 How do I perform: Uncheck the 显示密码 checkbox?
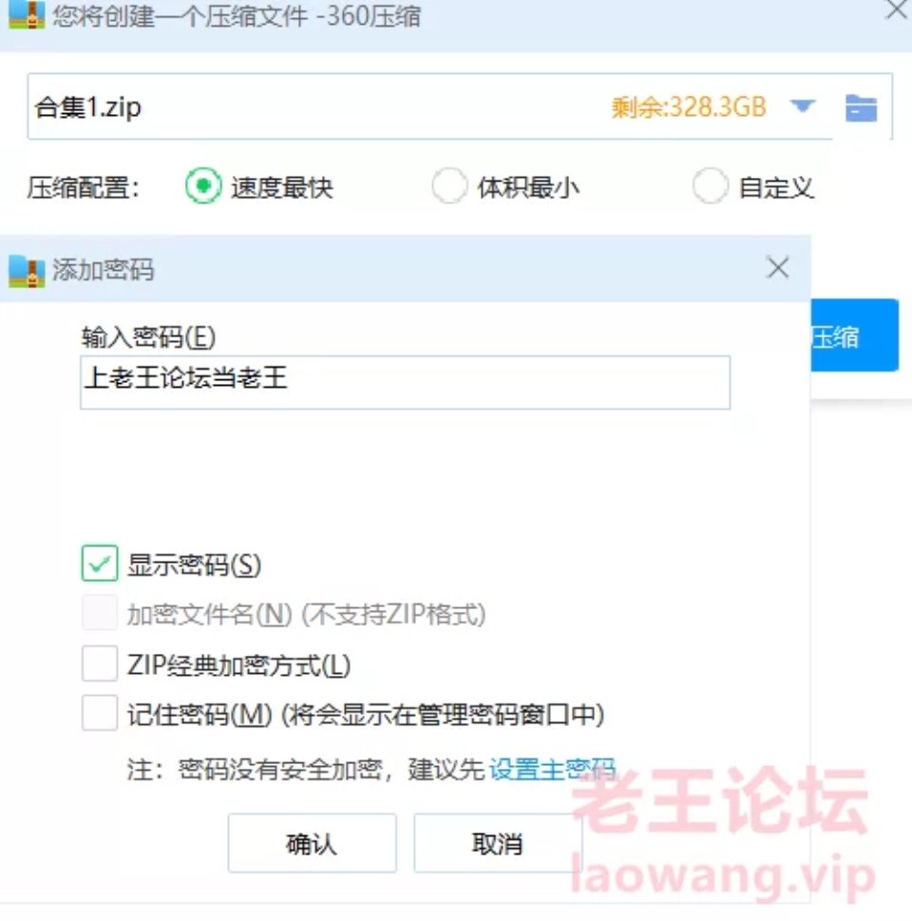[x=100, y=564]
